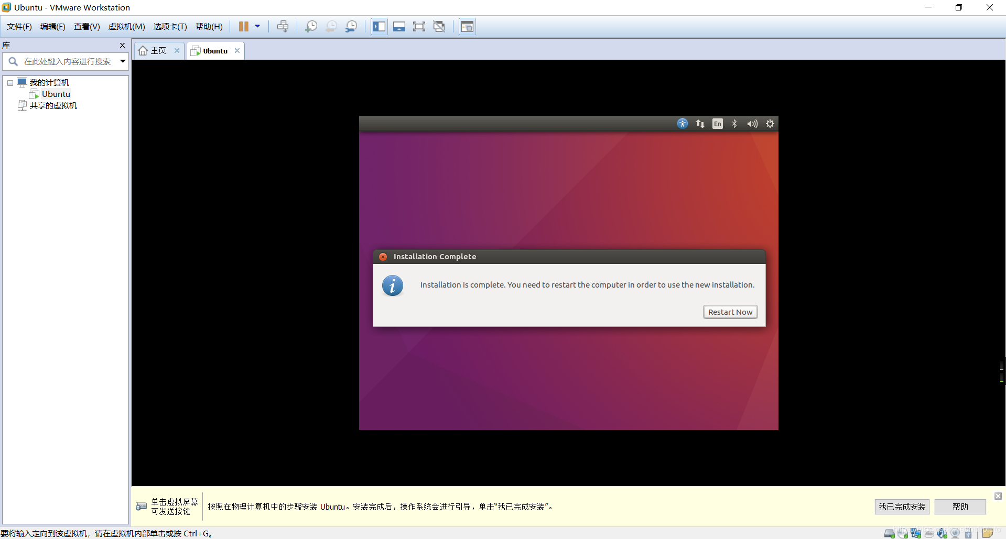Open the 查看(V) menu
This screenshot has height=539, width=1006.
click(87, 27)
